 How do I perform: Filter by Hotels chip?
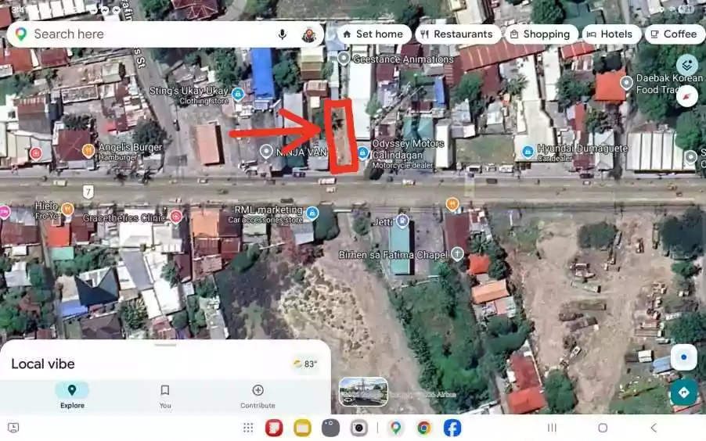point(611,34)
